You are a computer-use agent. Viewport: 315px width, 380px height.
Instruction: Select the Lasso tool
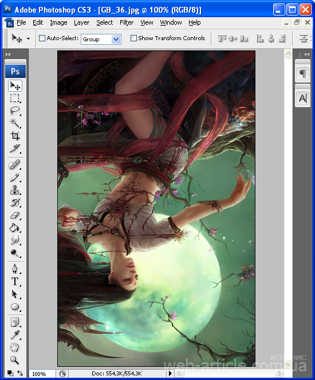[x=15, y=111]
